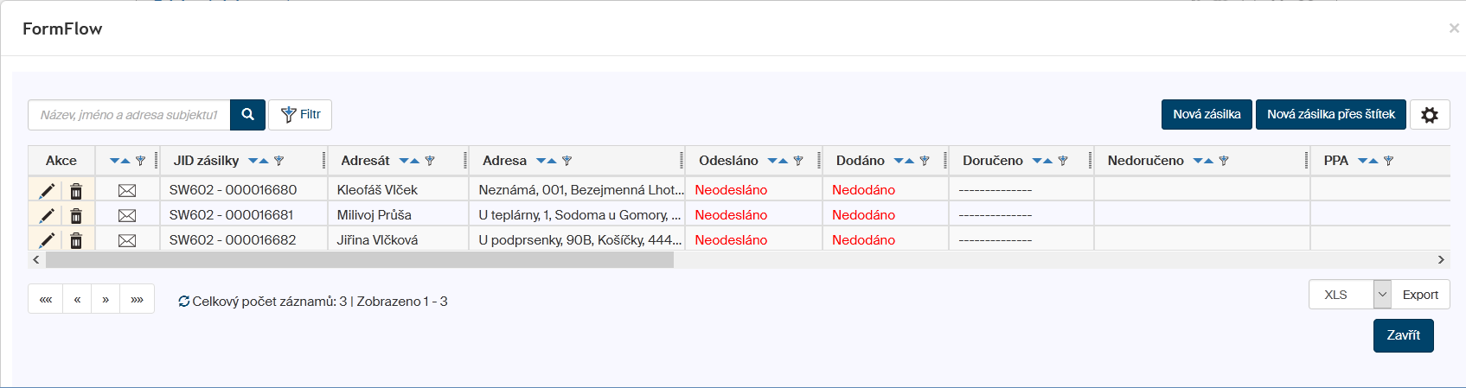The width and height of the screenshot is (1466, 388).
Task: Click filter funnel icon in Odesláno column
Action: [x=798, y=161]
